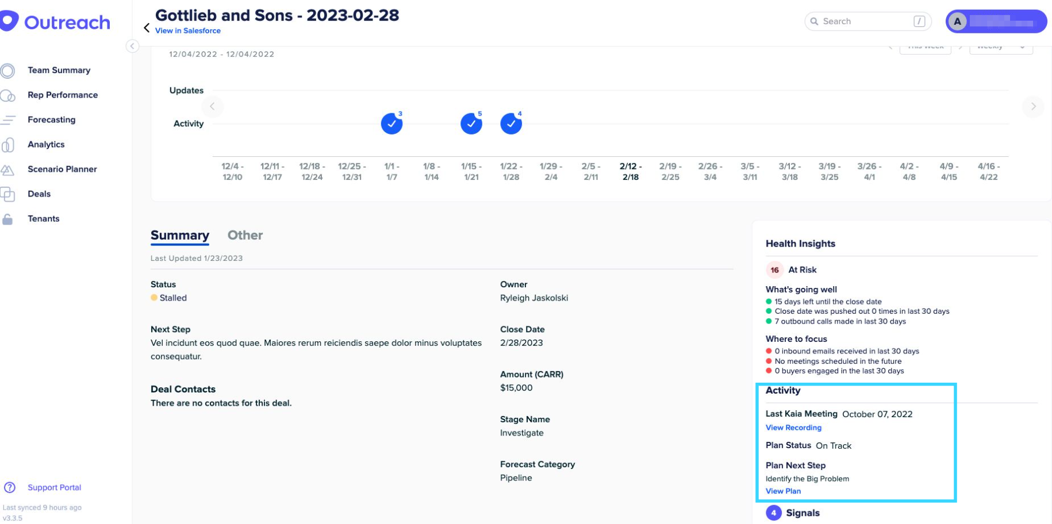Open Scenario Planner

pos(62,169)
